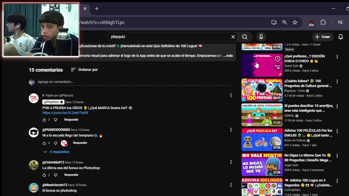Open the extension showing badge 254

tap(311, 23)
